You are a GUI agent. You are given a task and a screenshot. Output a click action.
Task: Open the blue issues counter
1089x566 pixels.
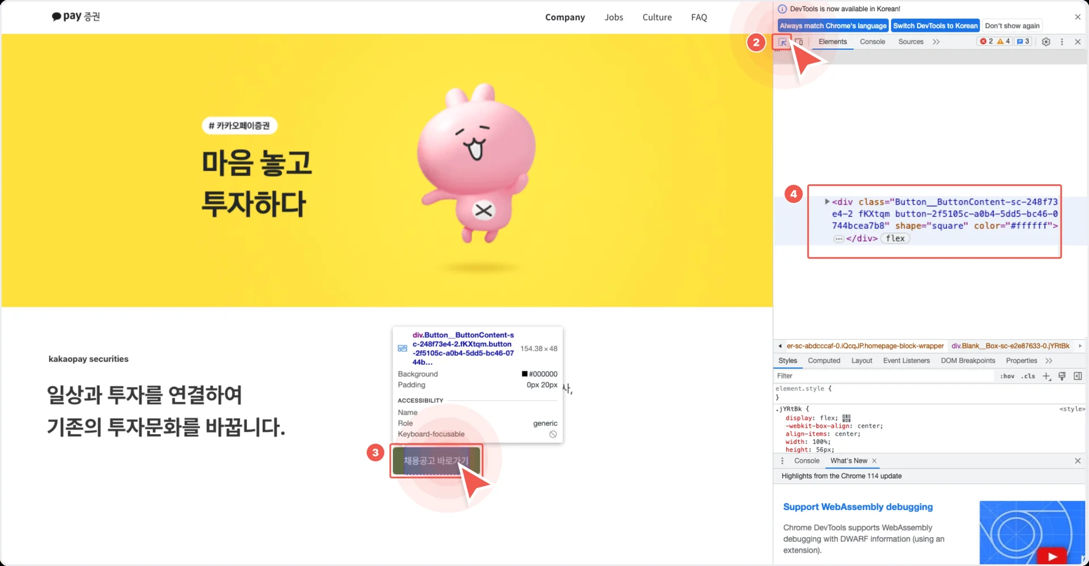point(1023,41)
